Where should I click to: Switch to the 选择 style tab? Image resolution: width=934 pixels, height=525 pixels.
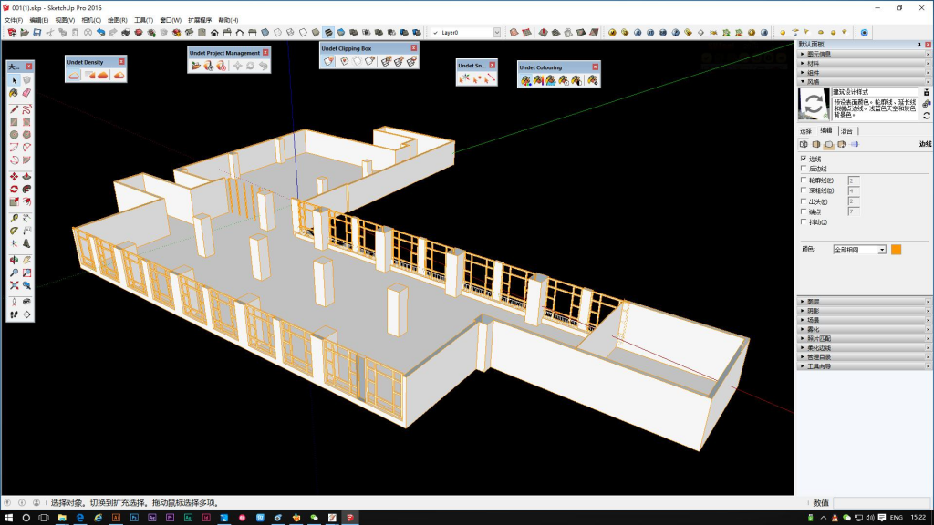click(806, 131)
